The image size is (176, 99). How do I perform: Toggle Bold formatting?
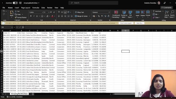point(31,16)
